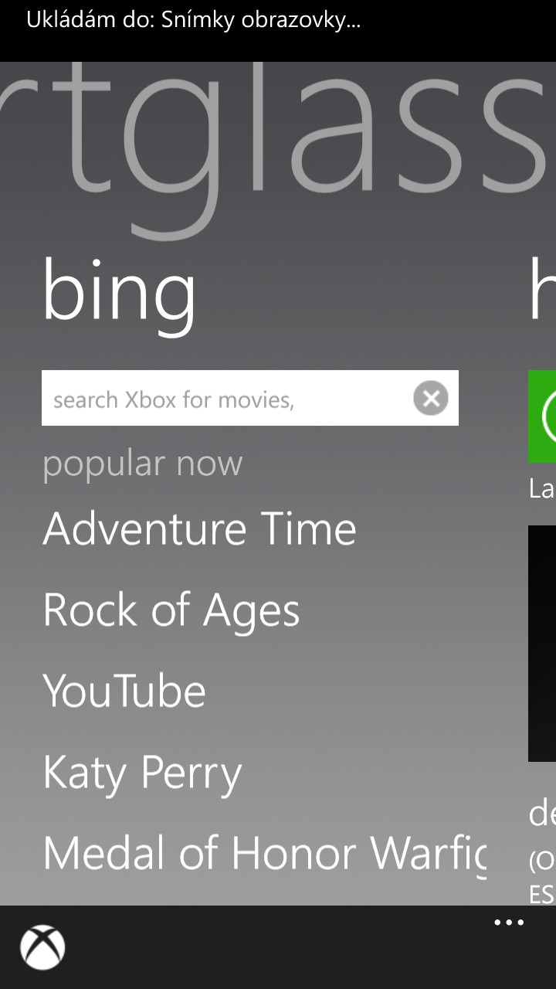Tap the Xbox logo icon
This screenshot has width=556, height=989.
click(42, 947)
